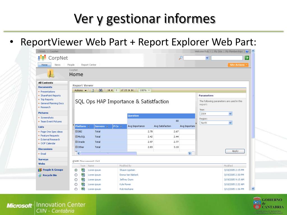
Task: Open the Welcome Rob user menu
Action: (x=203, y=52)
